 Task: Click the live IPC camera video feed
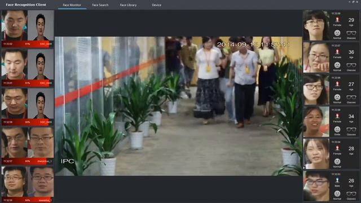pos(178,106)
